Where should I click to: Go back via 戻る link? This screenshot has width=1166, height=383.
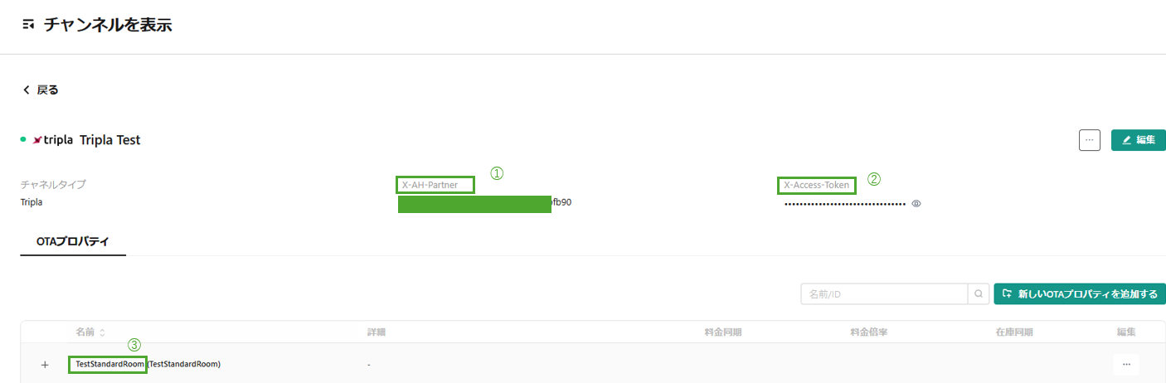point(47,90)
